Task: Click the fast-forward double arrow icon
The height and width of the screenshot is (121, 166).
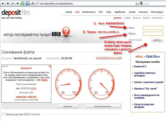Action: coord(18,3)
